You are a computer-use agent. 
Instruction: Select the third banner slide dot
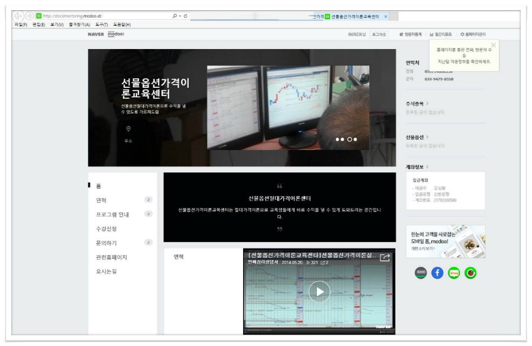pyautogui.click(x=349, y=139)
